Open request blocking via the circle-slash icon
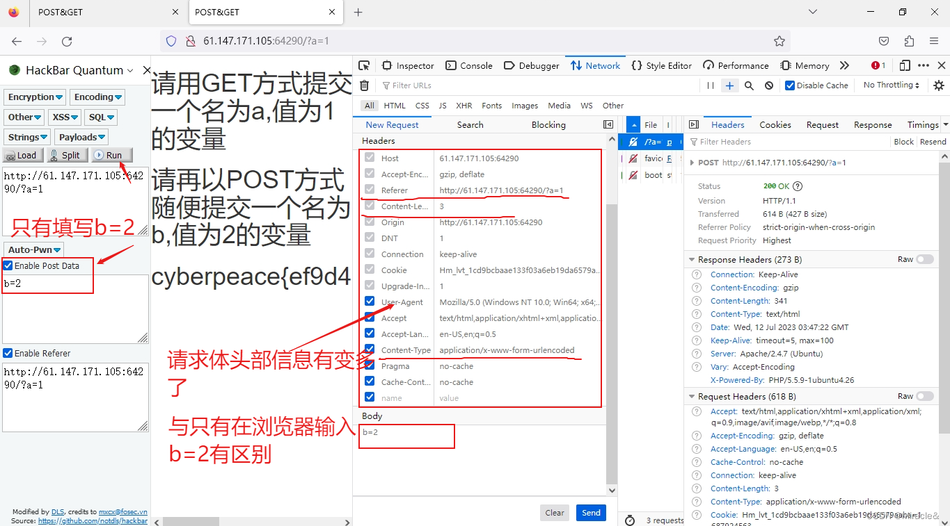The width and height of the screenshot is (950, 526). coord(769,85)
